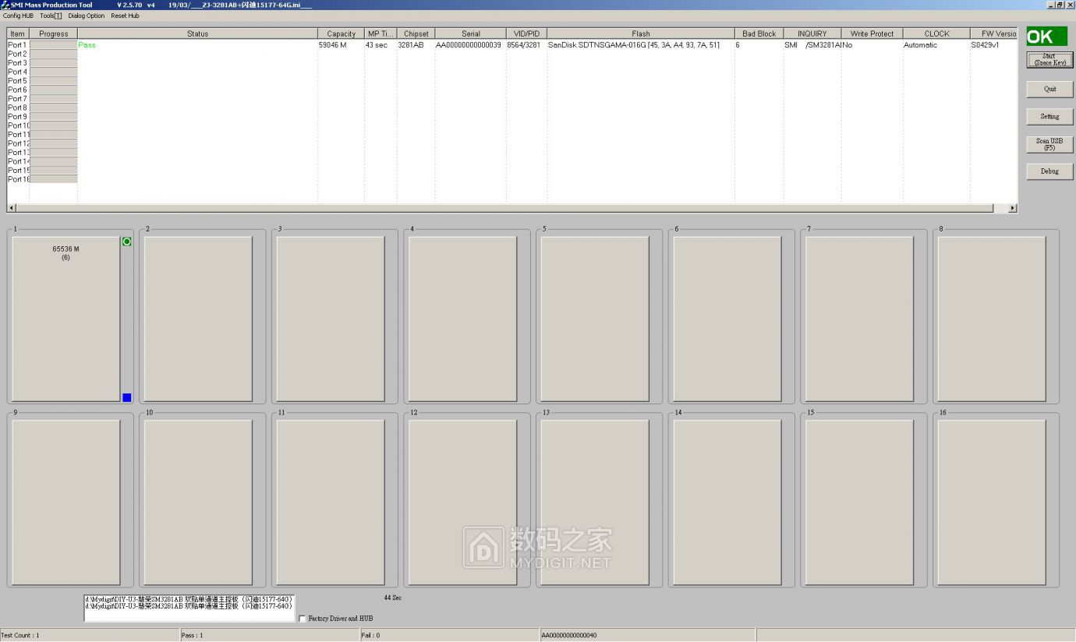Click the Flash column header
1076x642 pixels.
pyautogui.click(x=640, y=34)
